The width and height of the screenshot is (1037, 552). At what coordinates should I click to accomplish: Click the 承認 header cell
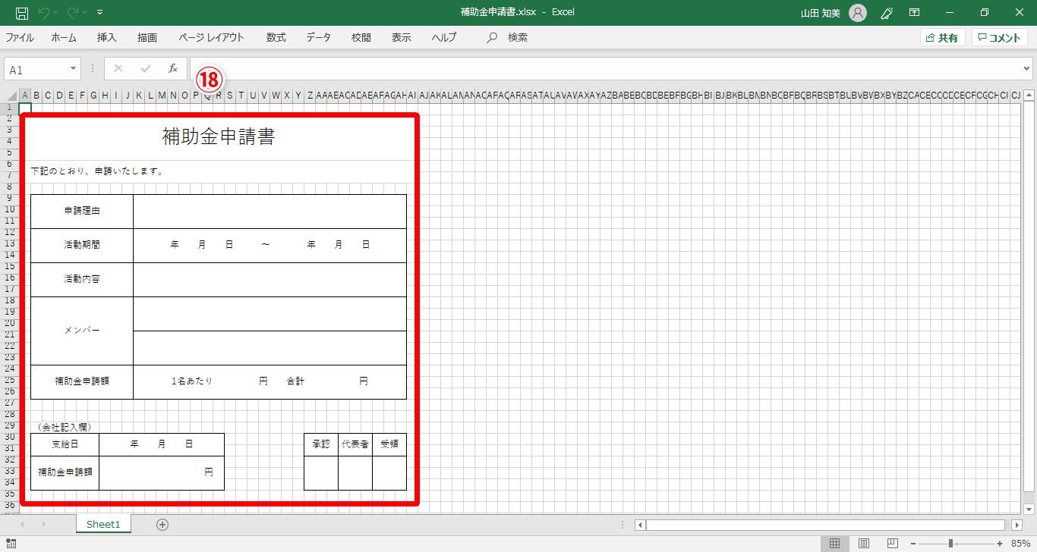(321, 444)
